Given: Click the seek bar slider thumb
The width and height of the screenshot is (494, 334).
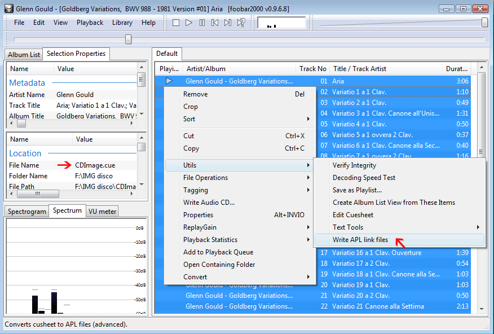Looking at the screenshot, I should pos(128,39).
